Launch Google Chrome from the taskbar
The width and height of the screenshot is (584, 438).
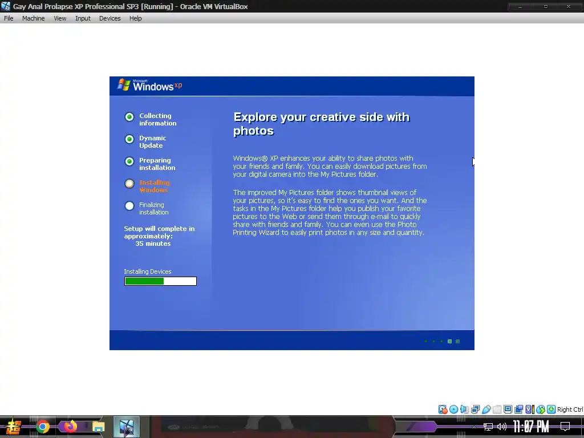pos(43,427)
